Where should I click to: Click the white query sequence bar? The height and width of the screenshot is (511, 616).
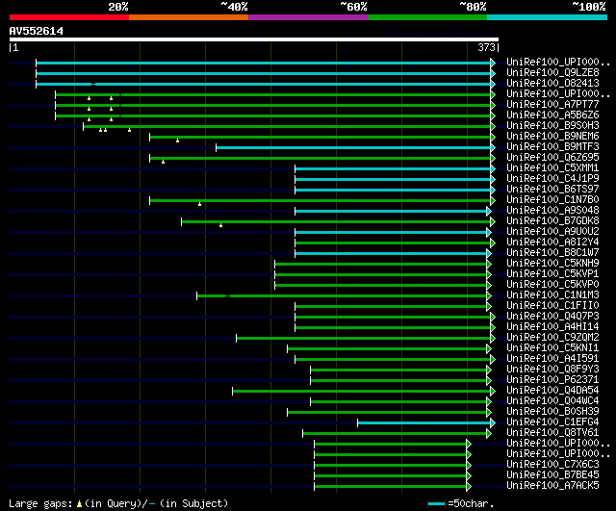(x=254, y=39)
